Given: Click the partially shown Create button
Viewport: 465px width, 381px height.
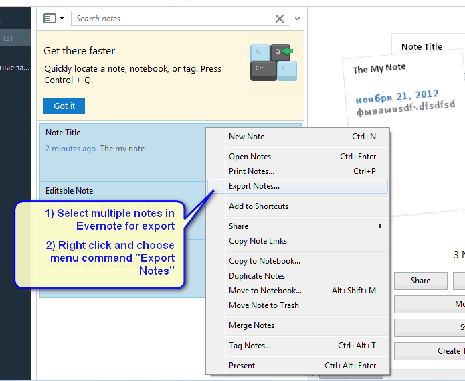Looking at the screenshot, I should 430,351.
